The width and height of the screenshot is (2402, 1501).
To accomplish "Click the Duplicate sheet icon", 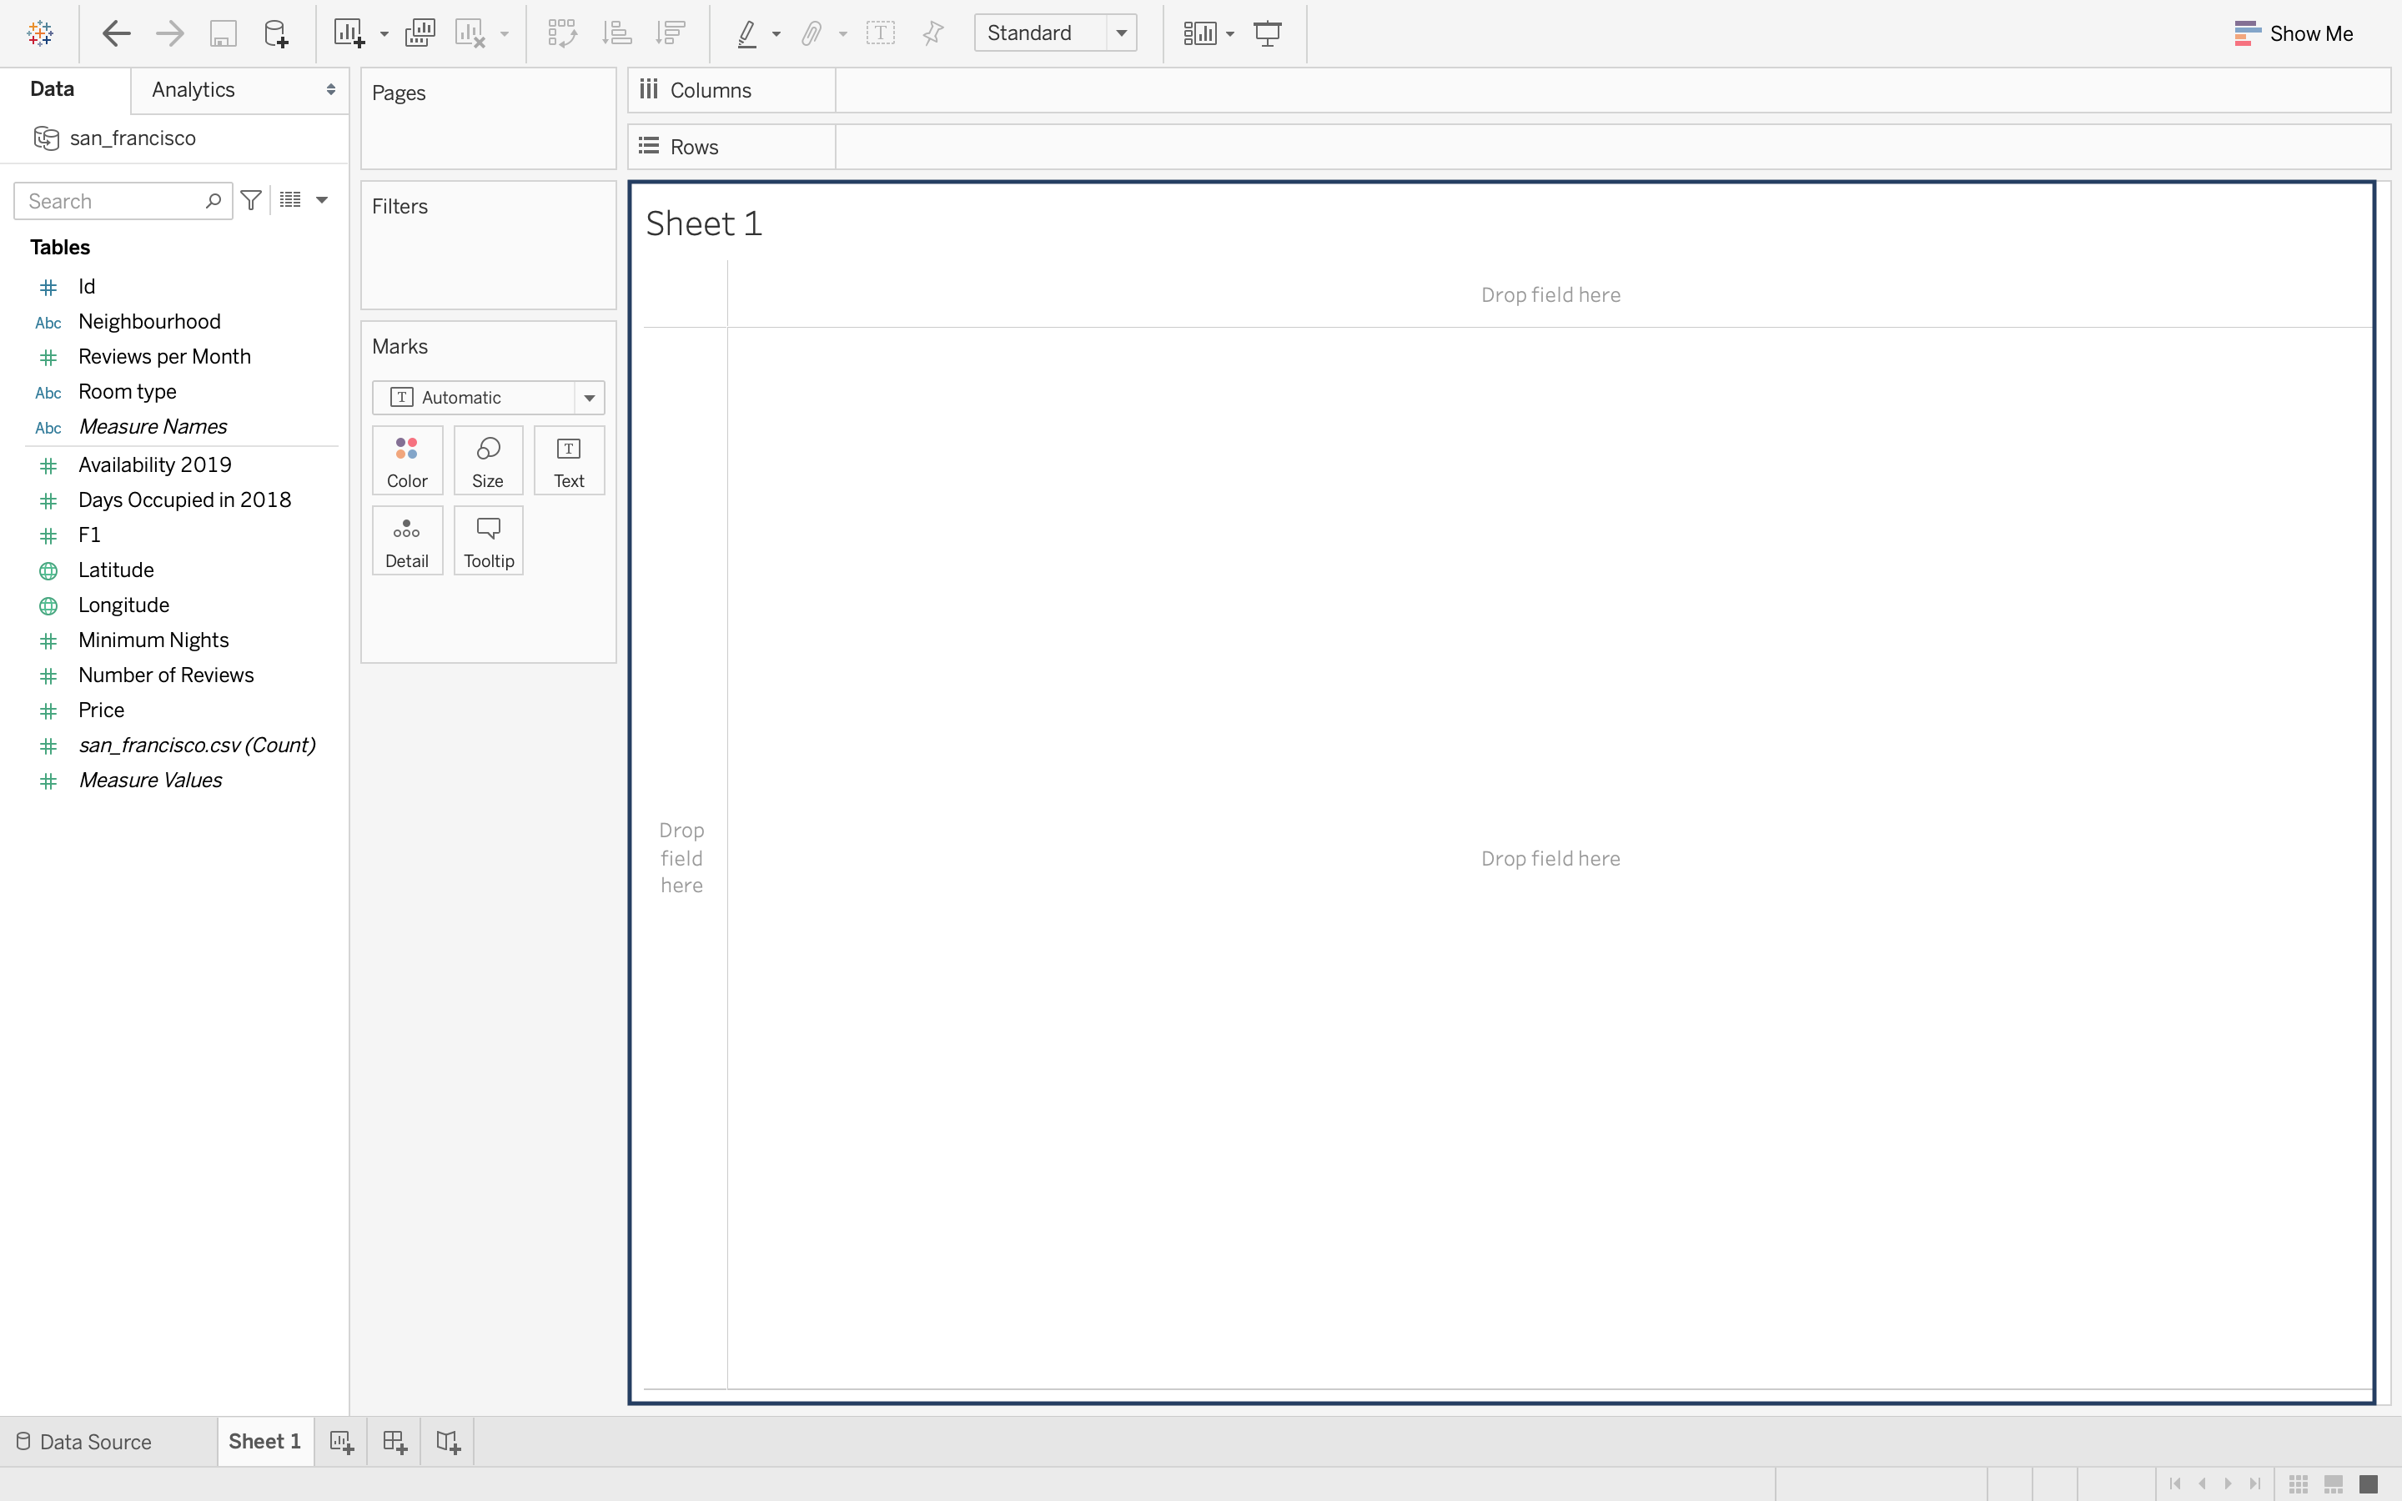I will pos(420,33).
